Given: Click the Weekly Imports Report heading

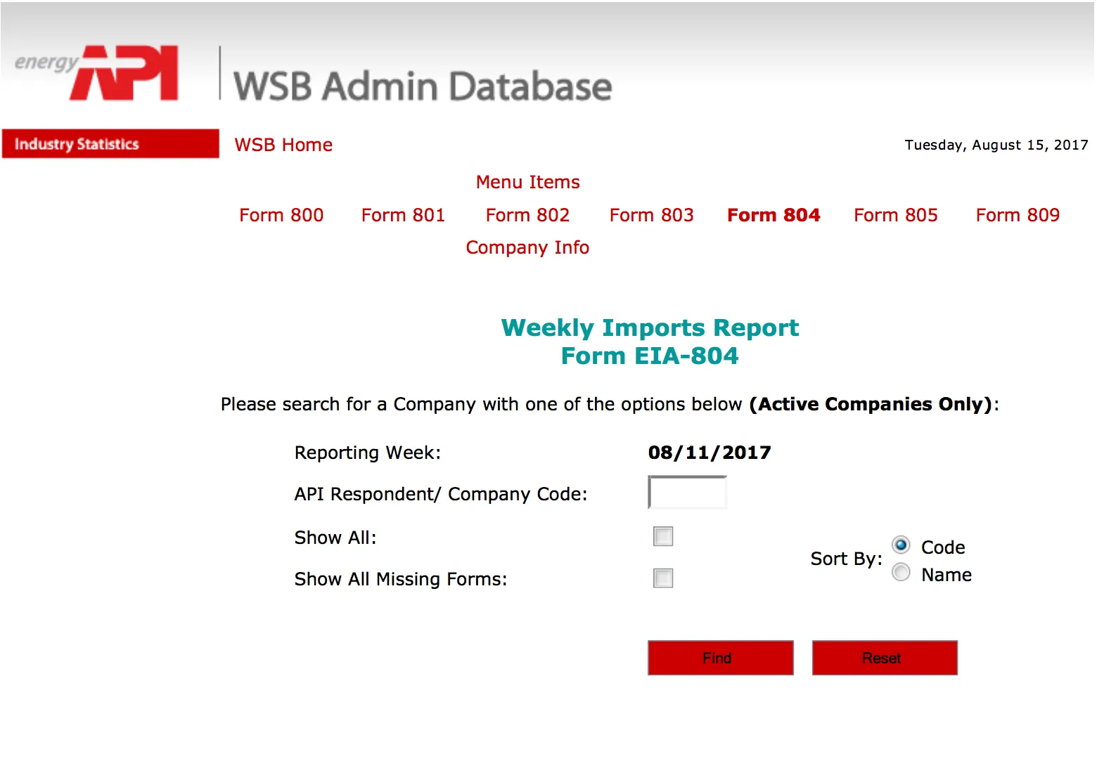Looking at the screenshot, I should coord(650,327).
